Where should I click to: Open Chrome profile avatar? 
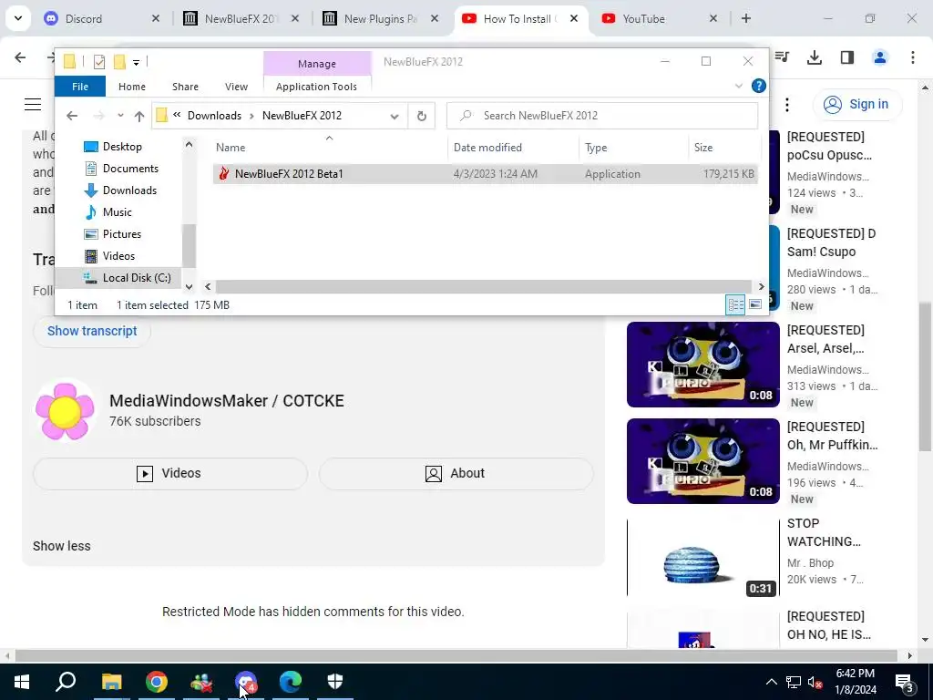pyautogui.click(x=880, y=57)
